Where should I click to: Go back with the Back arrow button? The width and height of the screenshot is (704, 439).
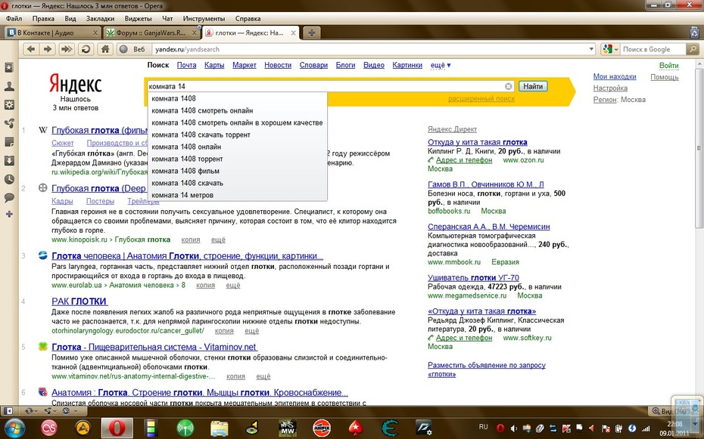pyautogui.click(x=30, y=49)
